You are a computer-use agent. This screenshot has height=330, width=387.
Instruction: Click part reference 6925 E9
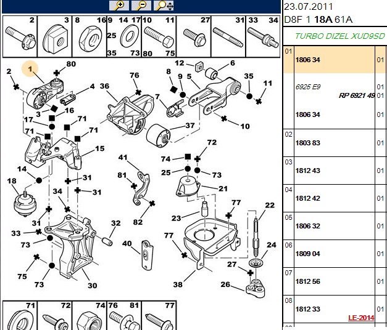(308, 87)
